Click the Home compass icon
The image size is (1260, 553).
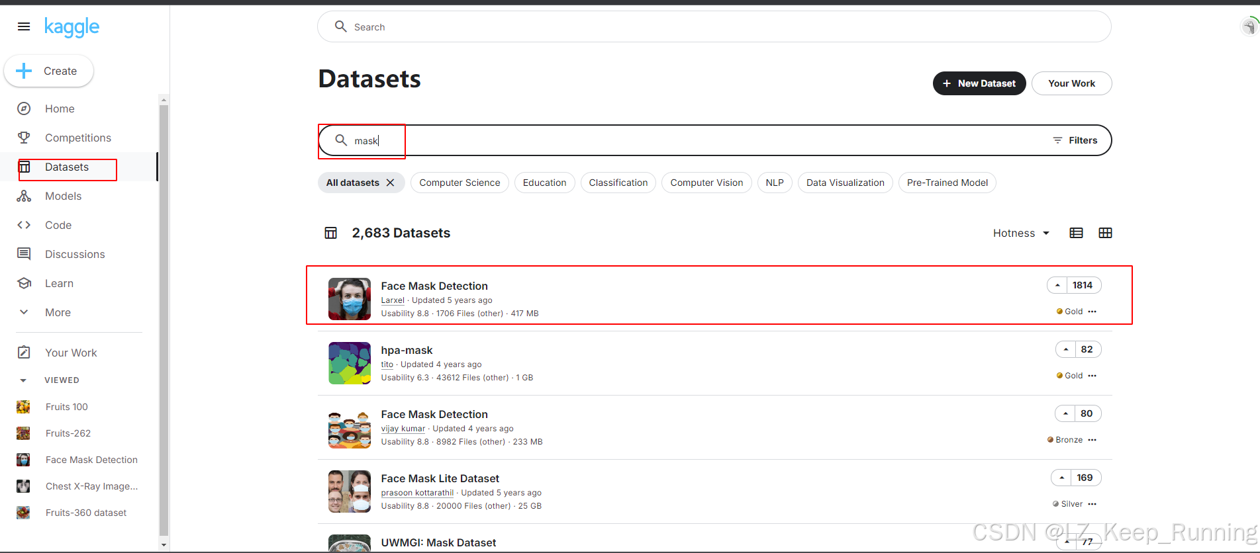click(24, 108)
